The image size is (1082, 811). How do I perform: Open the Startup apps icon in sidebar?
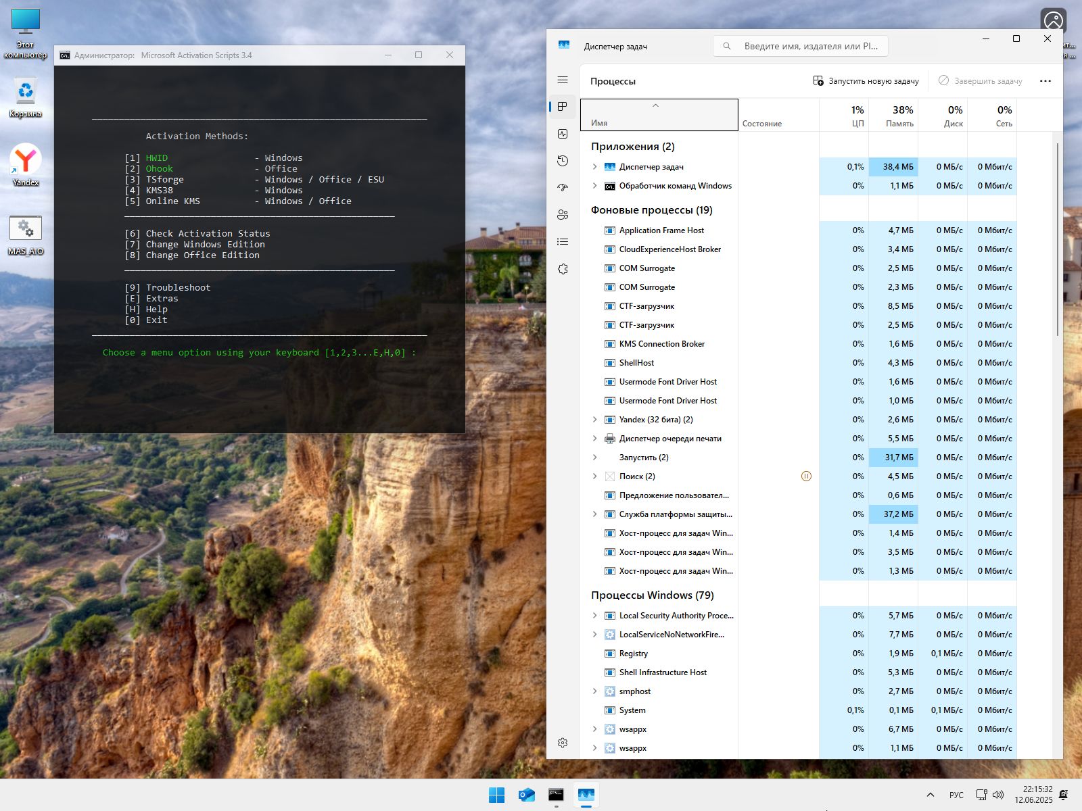563,188
